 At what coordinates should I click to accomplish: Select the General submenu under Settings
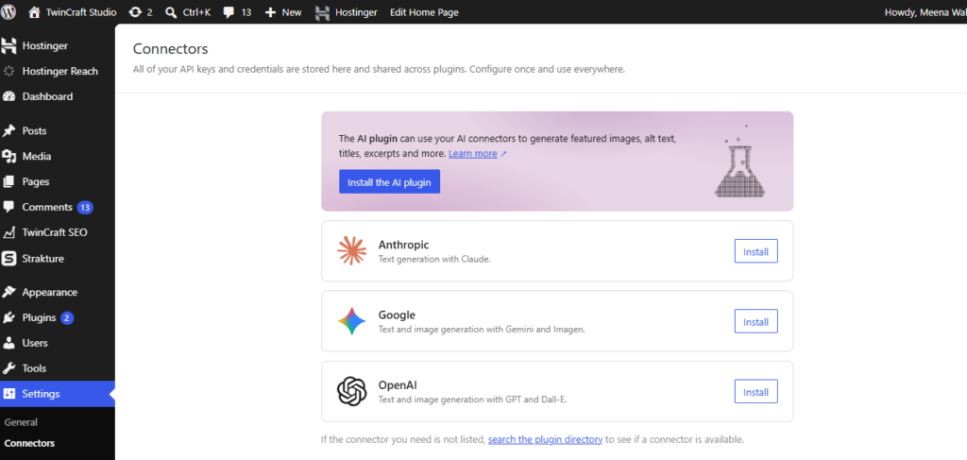point(21,422)
